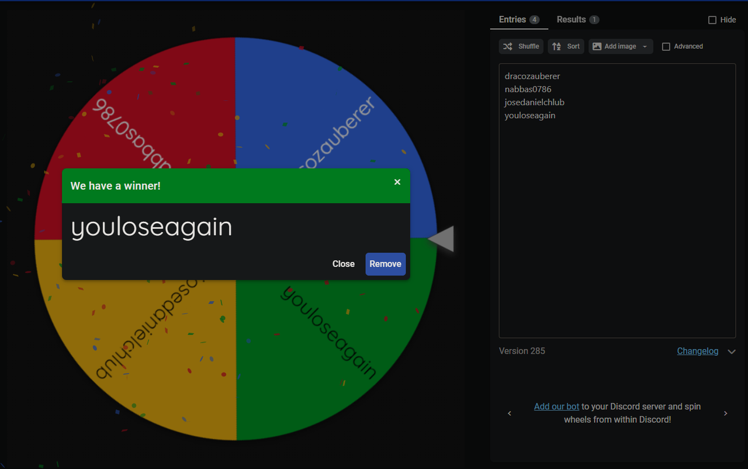Remove youloseagain with the Remove button
Screen dimensions: 748x469
(385, 264)
